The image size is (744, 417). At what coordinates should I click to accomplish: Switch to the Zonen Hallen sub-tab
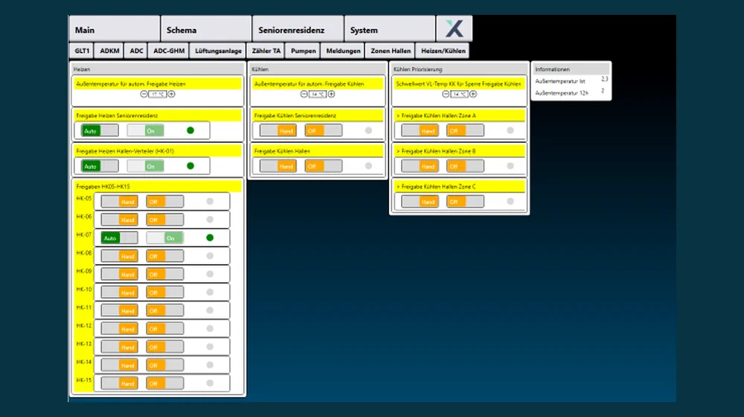pos(391,51)
